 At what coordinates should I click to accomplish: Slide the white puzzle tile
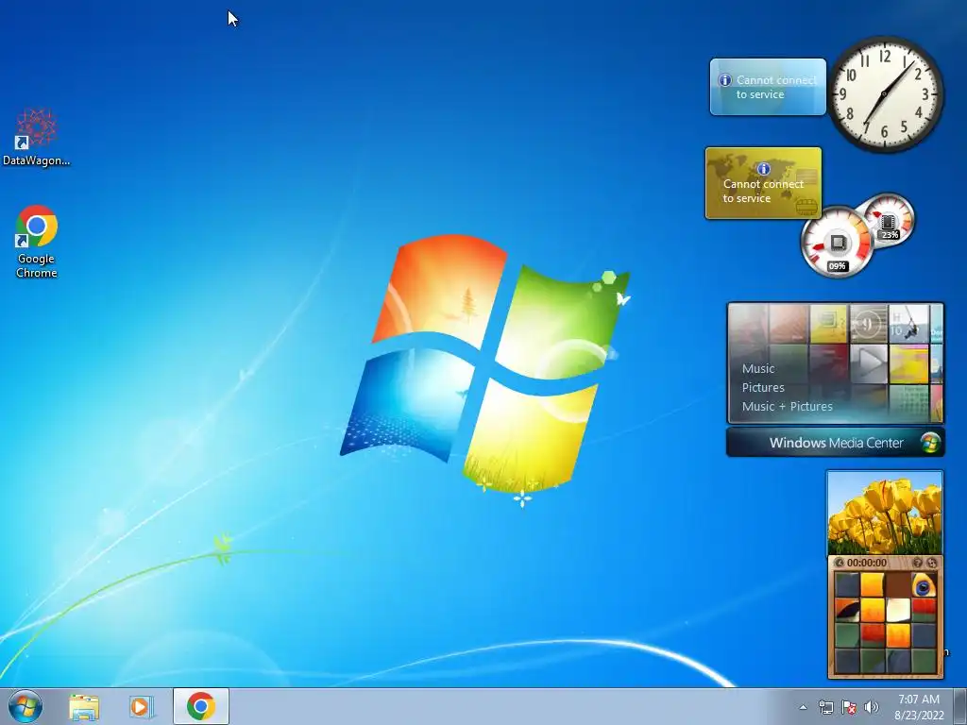click(898, 611)
